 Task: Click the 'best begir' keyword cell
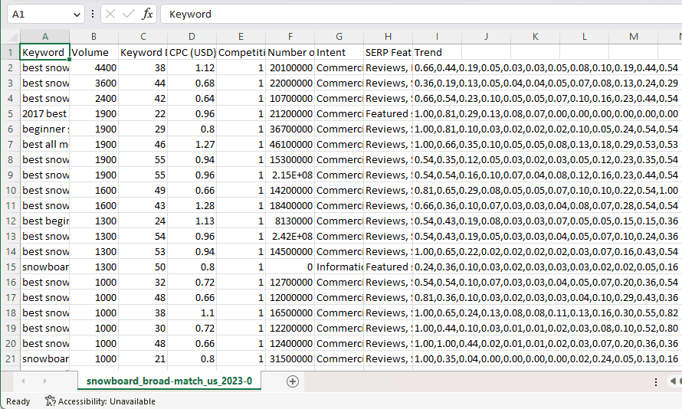click(44, 221)
